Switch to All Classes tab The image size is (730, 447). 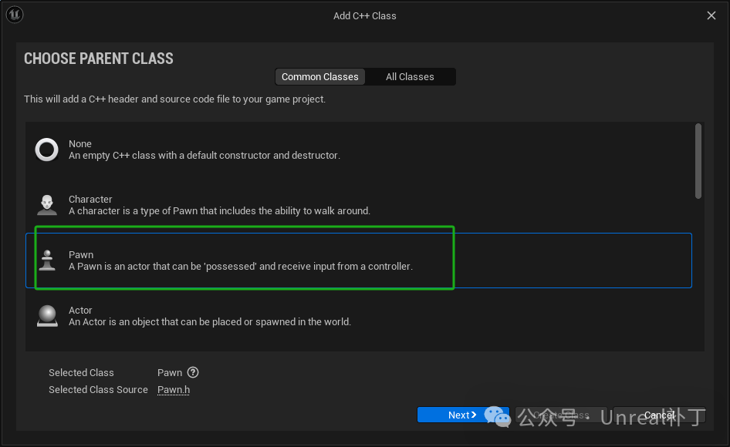(410, 77)
